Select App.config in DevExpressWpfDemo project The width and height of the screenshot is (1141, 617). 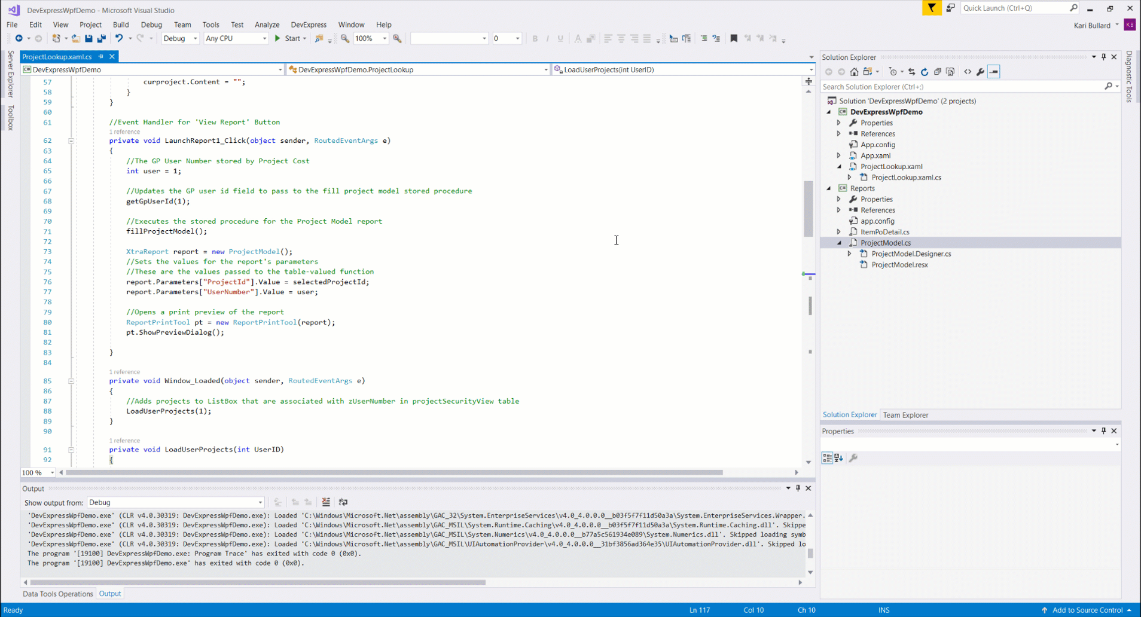pyautogui.click(x=878, y=145)
